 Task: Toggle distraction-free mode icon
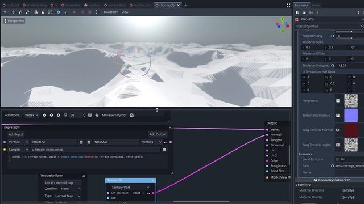288,5
